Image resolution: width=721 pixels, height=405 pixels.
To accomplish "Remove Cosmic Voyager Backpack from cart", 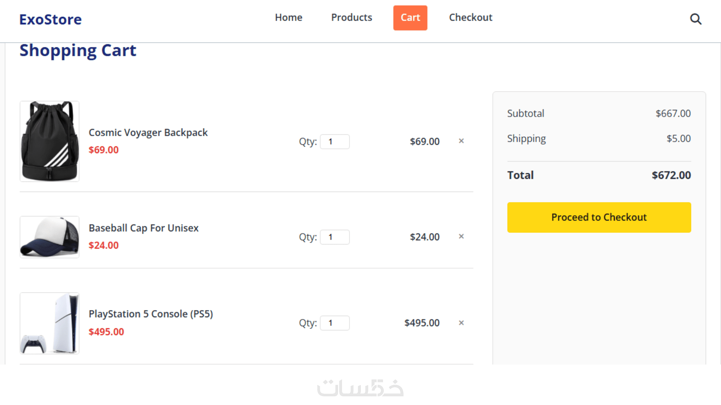I will [x=461, y=141].
